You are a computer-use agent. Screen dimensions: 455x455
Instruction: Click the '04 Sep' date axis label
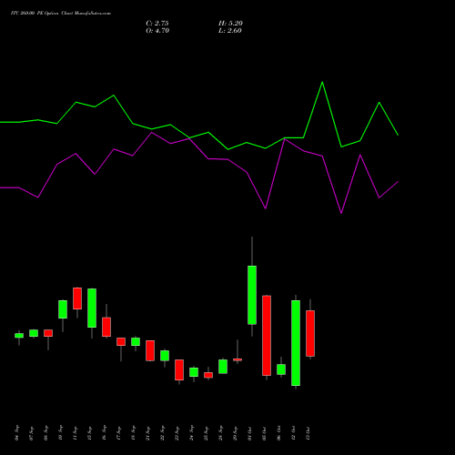(17, 433)
